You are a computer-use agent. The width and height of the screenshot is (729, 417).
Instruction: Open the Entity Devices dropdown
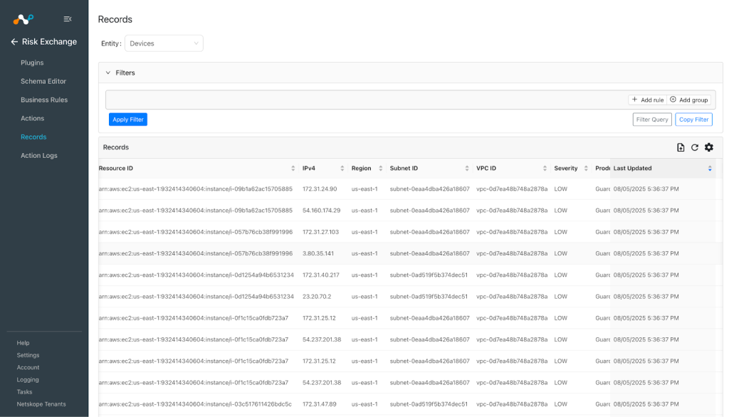tap(164, 43)
